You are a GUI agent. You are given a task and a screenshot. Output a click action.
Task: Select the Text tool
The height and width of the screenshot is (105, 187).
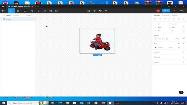(x=39, y=11)
